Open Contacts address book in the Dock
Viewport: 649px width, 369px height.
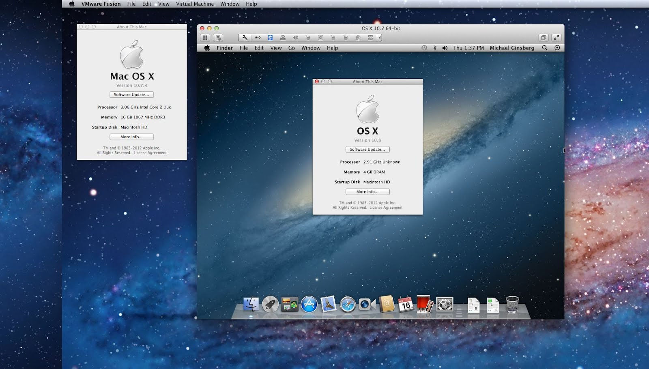coord(386,304)
